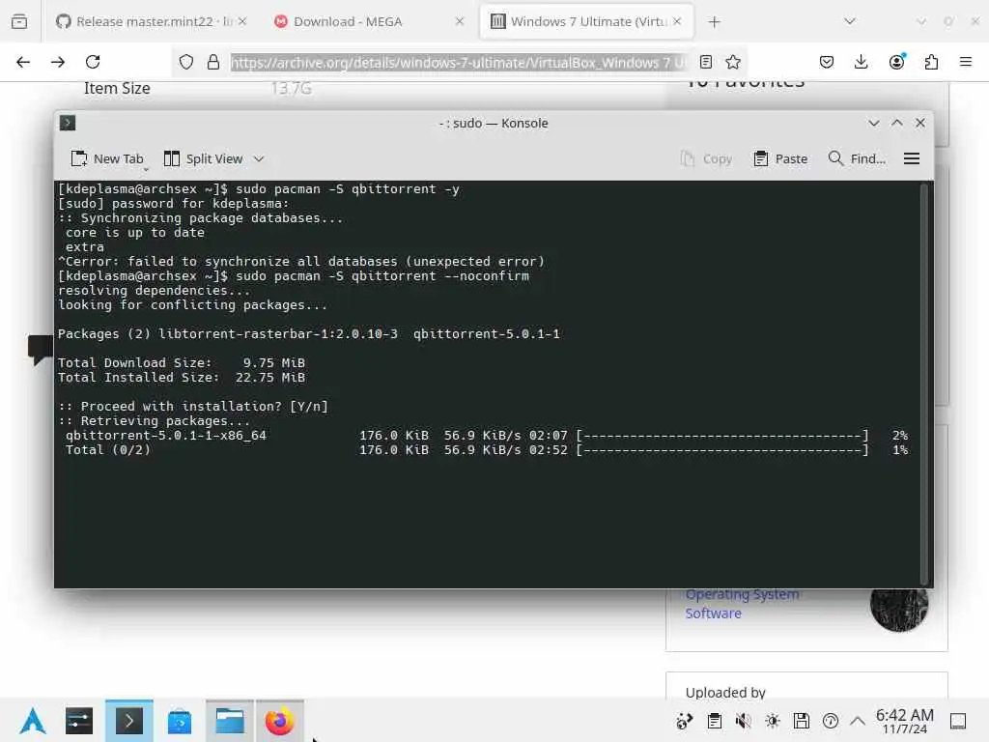The image size is (989, 742).
Task: Open clipboard tray icon
Action: (x=714, y=721)
